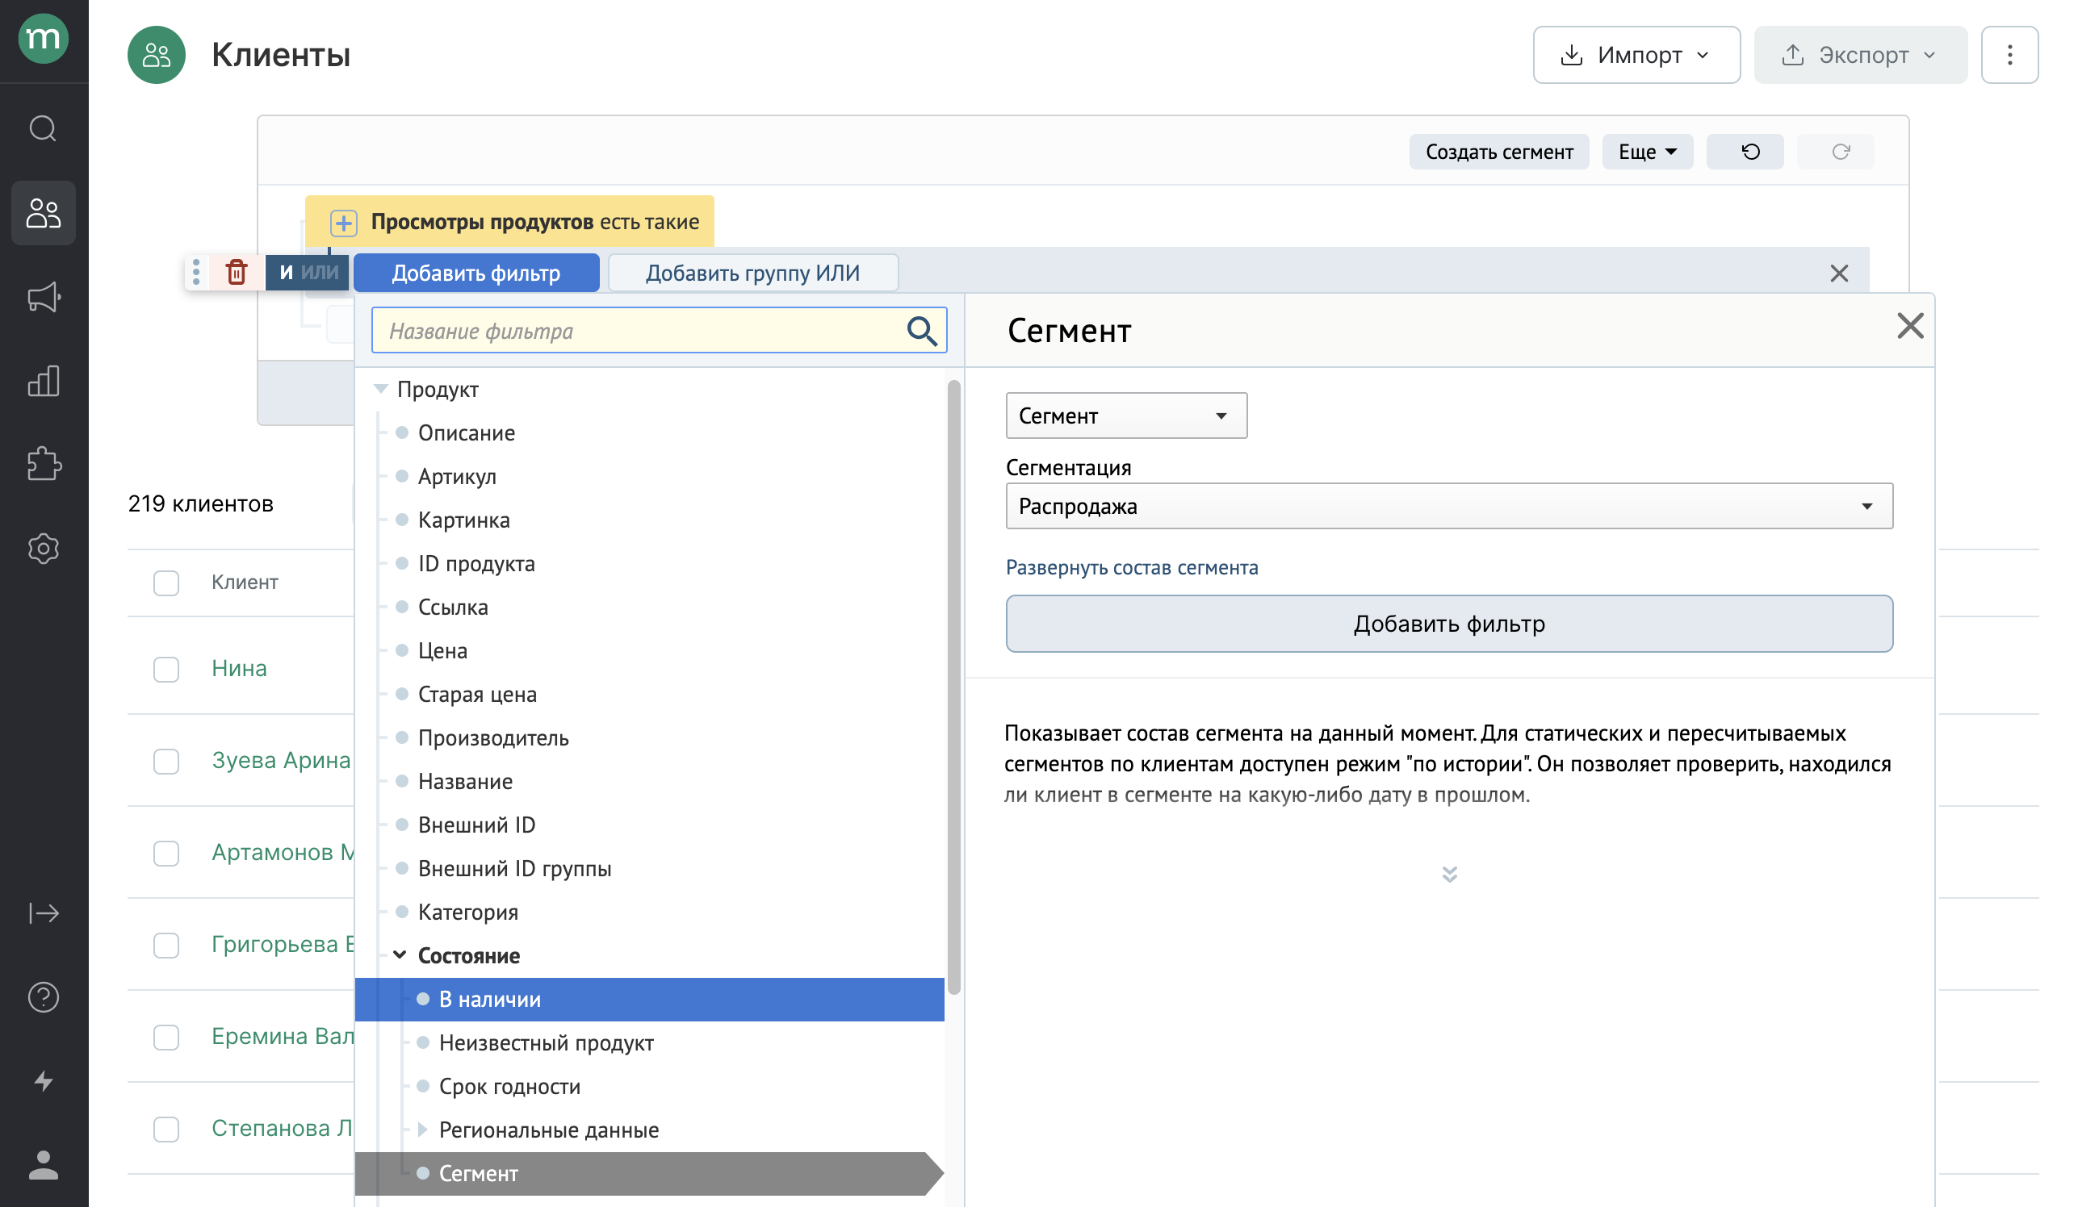Viewport: 2078px width, 1207px height.
Task: Close the Сегмент panel with X
Action: click(1911, 326)
